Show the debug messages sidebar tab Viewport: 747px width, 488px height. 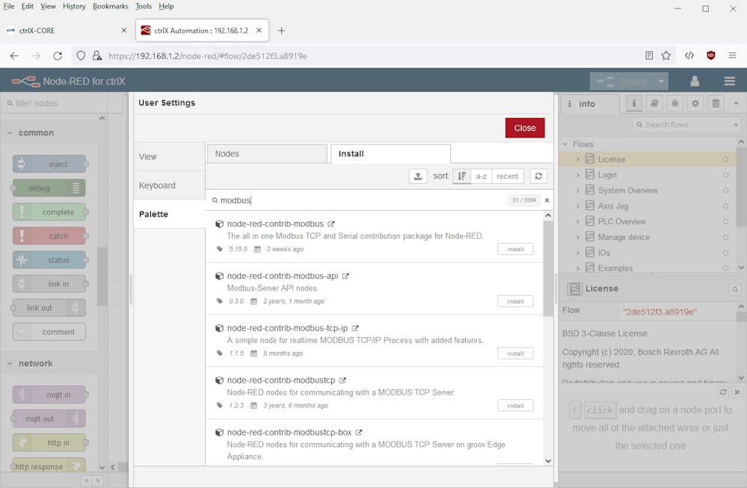[x=675, y=103]
